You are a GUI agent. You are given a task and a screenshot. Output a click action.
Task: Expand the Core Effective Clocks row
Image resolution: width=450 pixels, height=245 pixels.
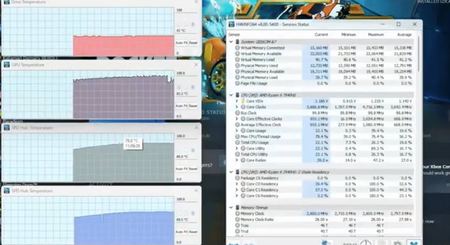point(237,119)
